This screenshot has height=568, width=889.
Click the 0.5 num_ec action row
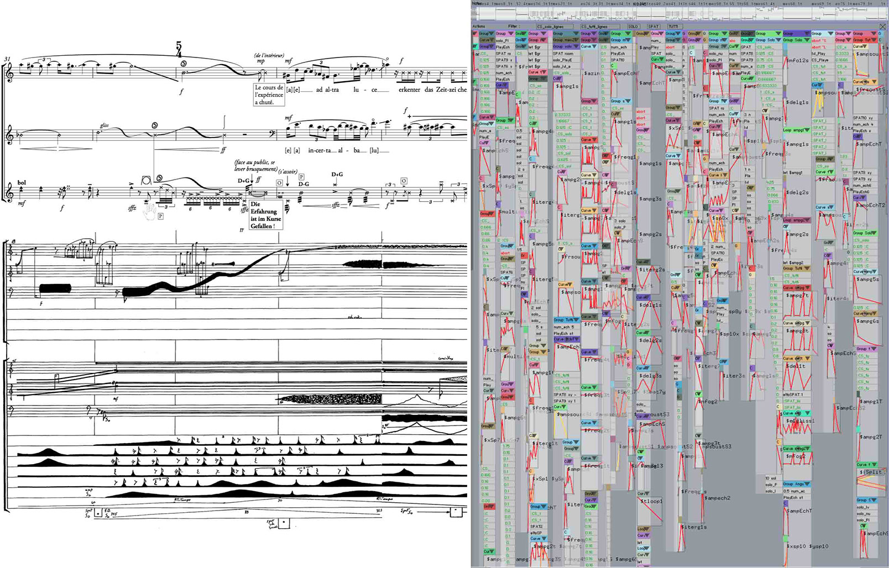[797, 491]
